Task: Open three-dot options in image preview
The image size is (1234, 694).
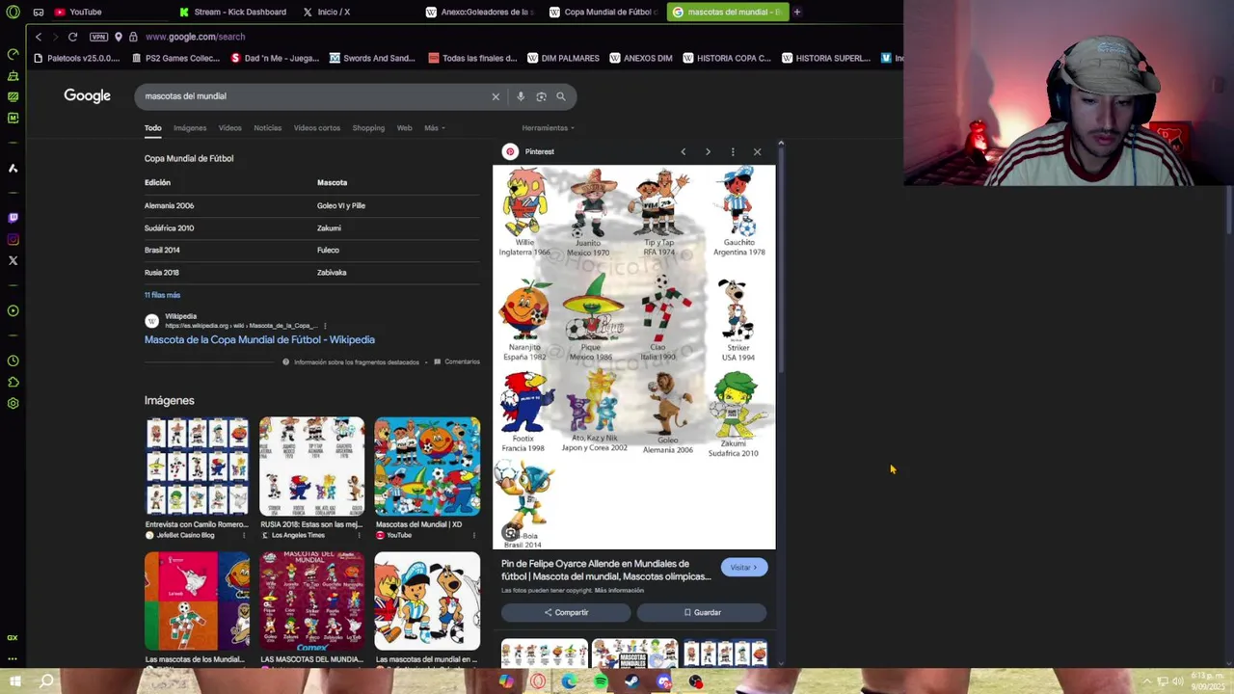Action: [x=733, y=151]
